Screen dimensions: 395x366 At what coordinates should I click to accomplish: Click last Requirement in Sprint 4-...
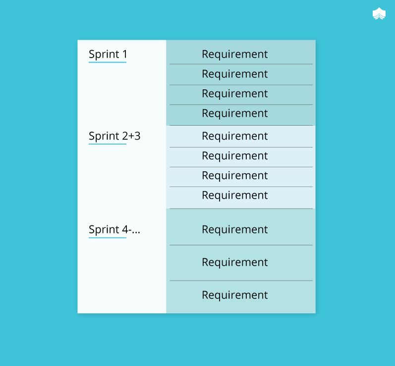tap(235, 295)
